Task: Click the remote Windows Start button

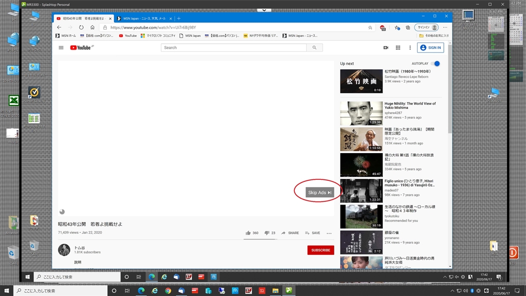Action: tap(28, 277)
